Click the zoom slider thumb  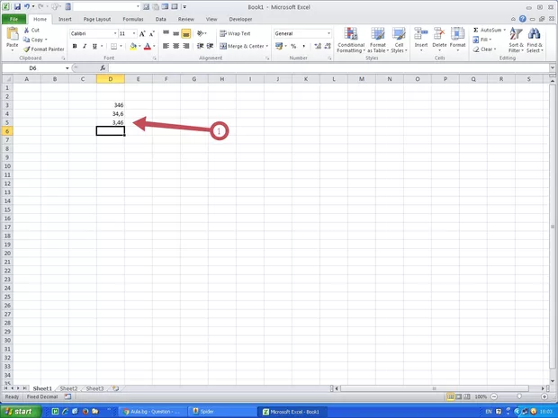coord(519,396)
